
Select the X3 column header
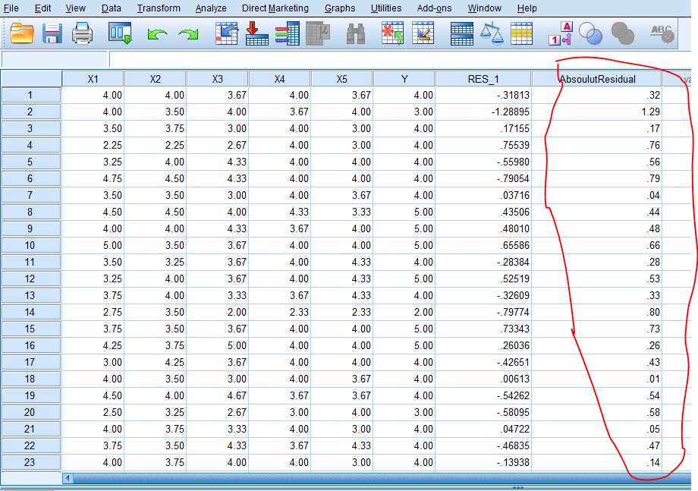pos(217,79)
